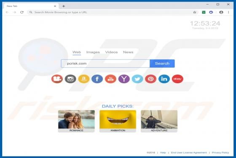Open the Facebook shortcut icon

[x=97, y=79]
